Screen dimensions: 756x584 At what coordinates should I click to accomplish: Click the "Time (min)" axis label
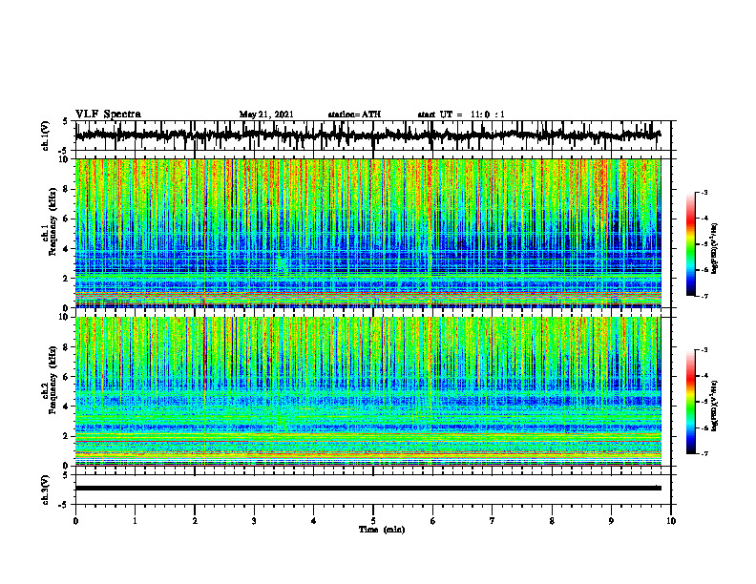[x=382, y=530]
